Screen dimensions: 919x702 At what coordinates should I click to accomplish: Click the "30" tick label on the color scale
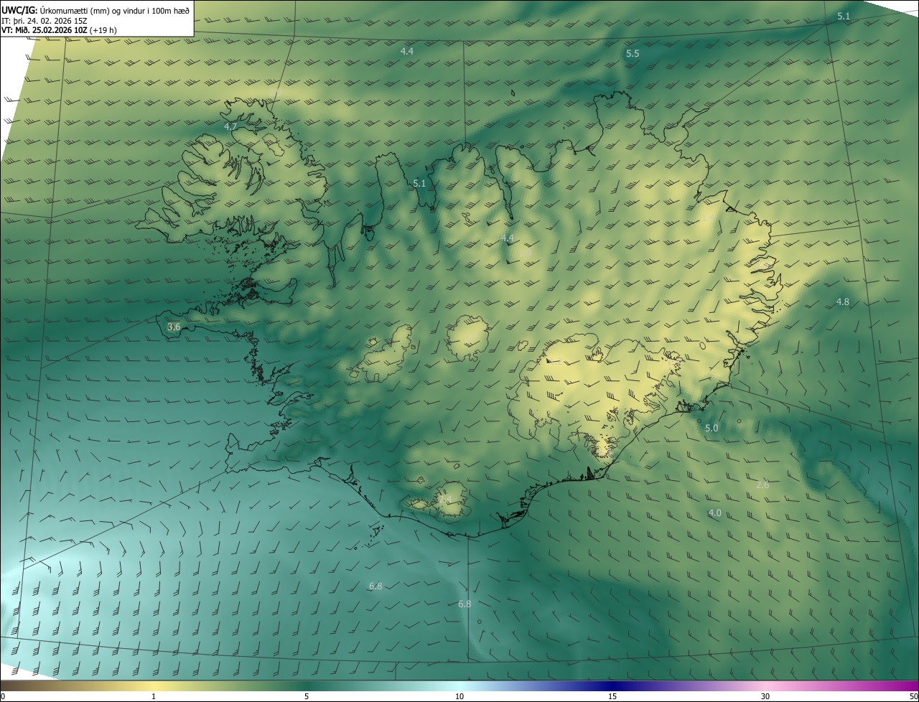(x=765, y=697)
